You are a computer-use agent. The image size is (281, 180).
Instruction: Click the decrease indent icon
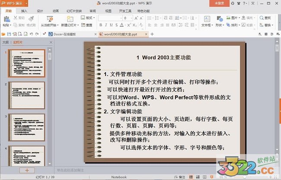pos(166,18)
